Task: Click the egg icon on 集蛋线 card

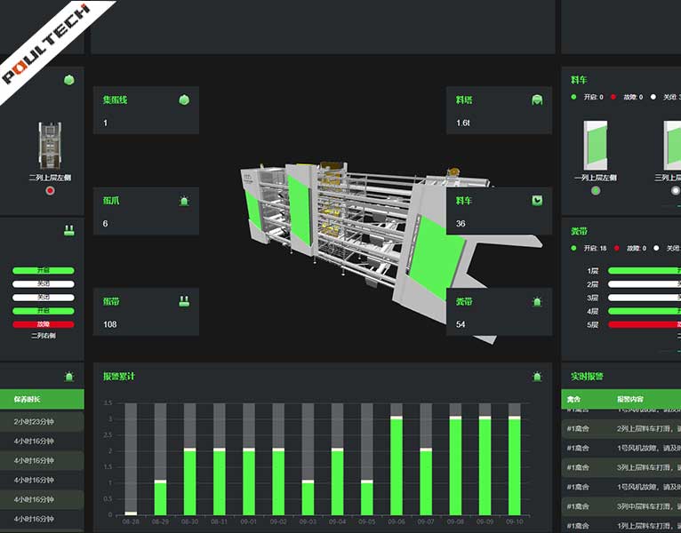Action: click(x=184, y=99)
